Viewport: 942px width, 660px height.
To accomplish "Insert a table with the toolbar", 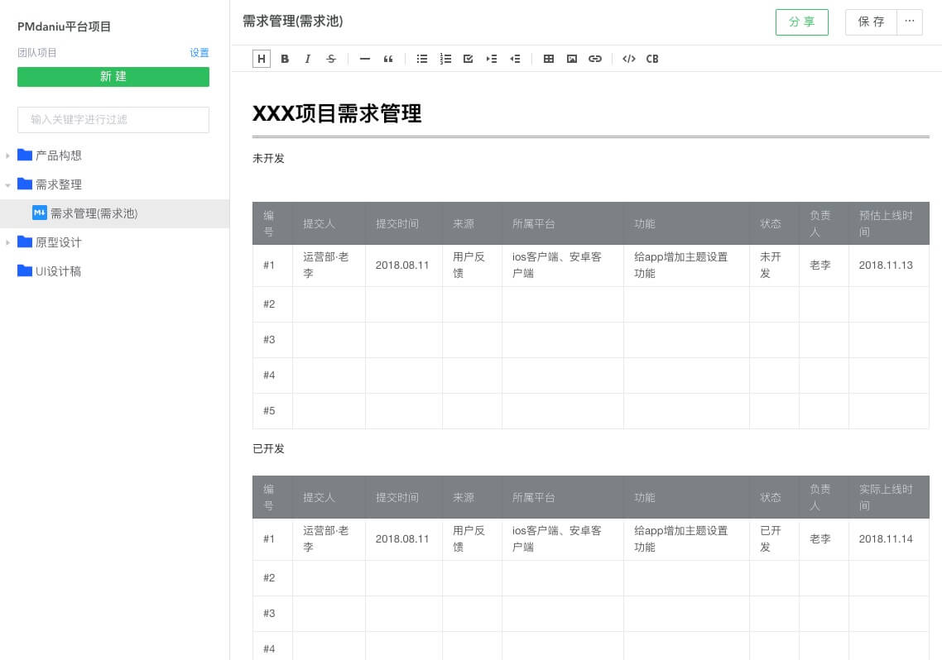I will click(549, 59).
